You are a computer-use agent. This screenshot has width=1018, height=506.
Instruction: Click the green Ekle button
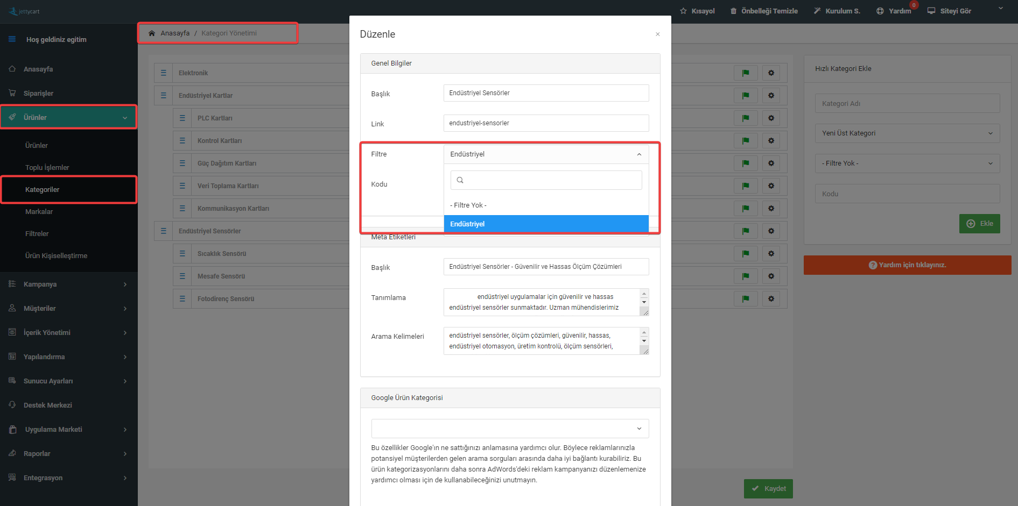(979, 224)
